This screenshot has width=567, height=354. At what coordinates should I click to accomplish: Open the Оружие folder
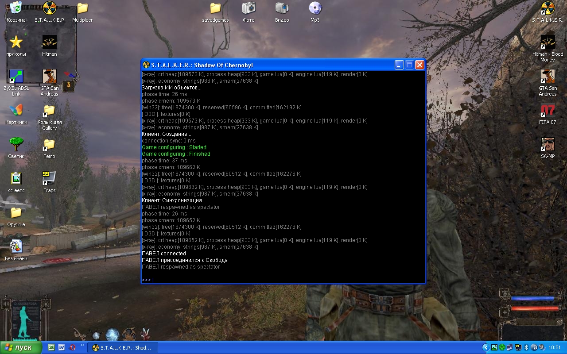click(x=16, y=216)
